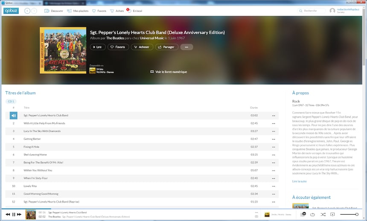Select track She's Leaving Home
This screenshot has width=367, height=221.
(x=142, y=155)
